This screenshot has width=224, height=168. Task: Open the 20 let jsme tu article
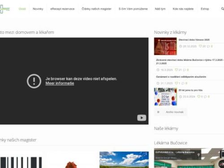[x=190, y=90]
